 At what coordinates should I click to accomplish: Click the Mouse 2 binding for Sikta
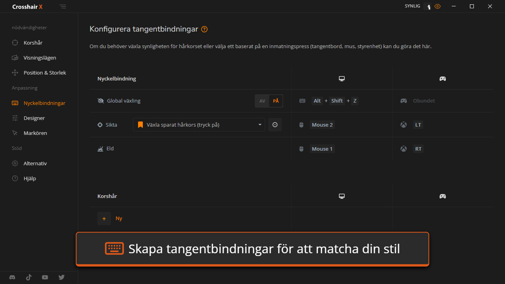pos(322,125)
